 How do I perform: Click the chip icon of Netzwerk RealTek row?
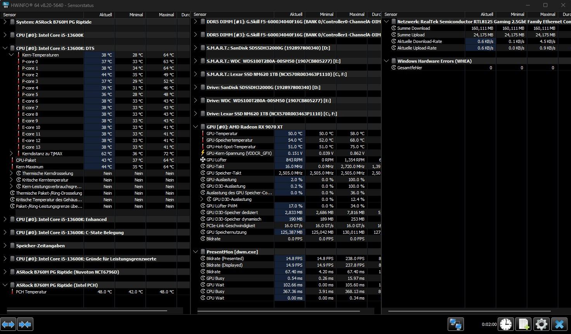[x=393, y=22]
